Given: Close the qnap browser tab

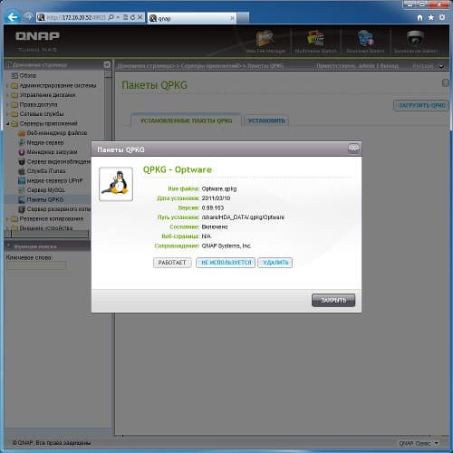Looking at the screenshot, I should pyautogui.click(x=232, y=18).
